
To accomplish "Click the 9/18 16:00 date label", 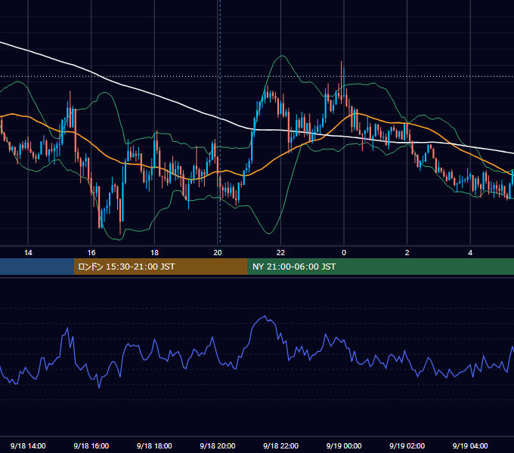I will tap(91, 445).
